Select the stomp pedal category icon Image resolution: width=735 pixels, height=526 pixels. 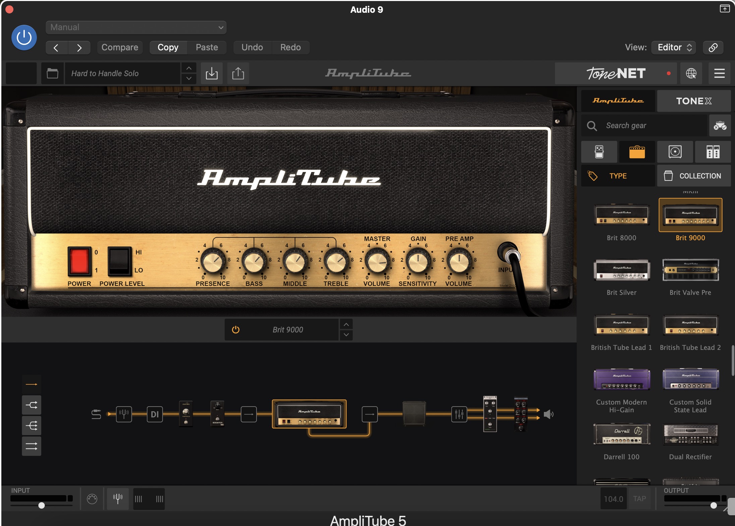pyautogui.click(x=599, y=152)
